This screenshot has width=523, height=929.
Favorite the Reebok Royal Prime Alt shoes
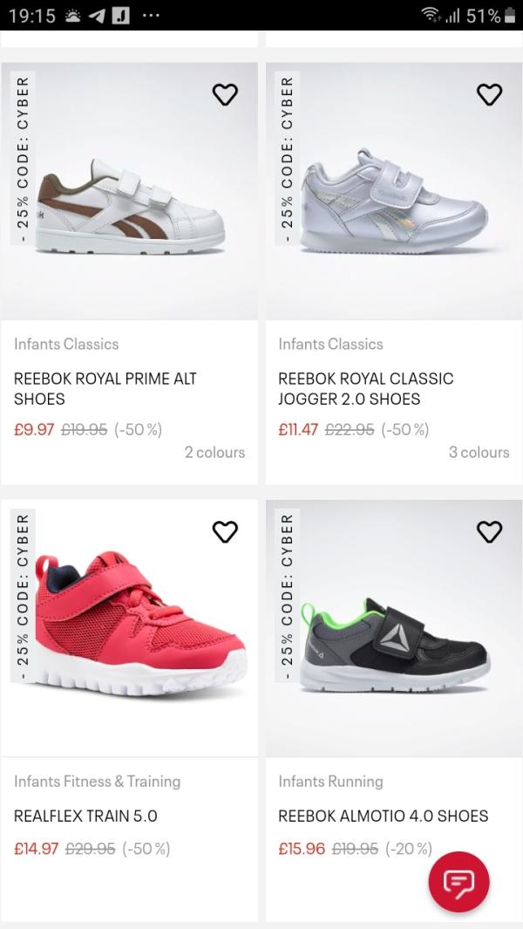pyautogui.click(x=225, y=94)
